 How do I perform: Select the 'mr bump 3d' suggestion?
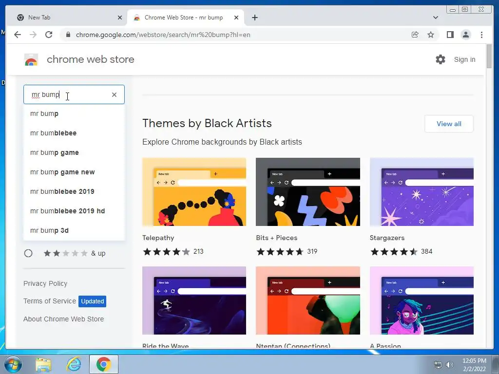click(x=74, y=230)
